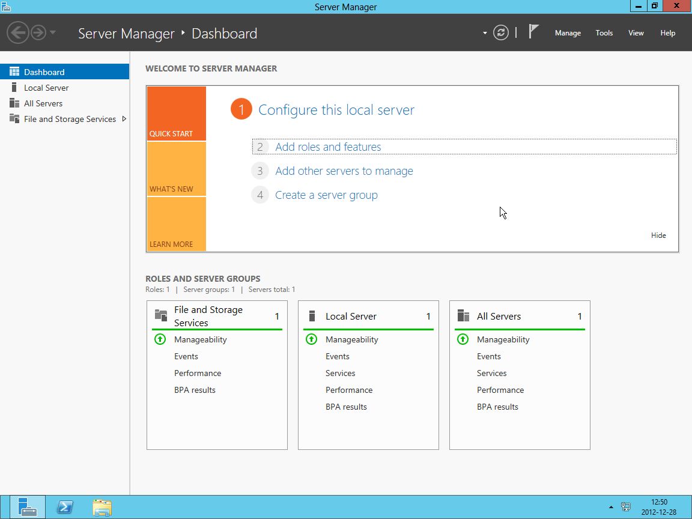Open the Tools menu
The height and width of the screenshot is (519, 692).
coord(604,33)
